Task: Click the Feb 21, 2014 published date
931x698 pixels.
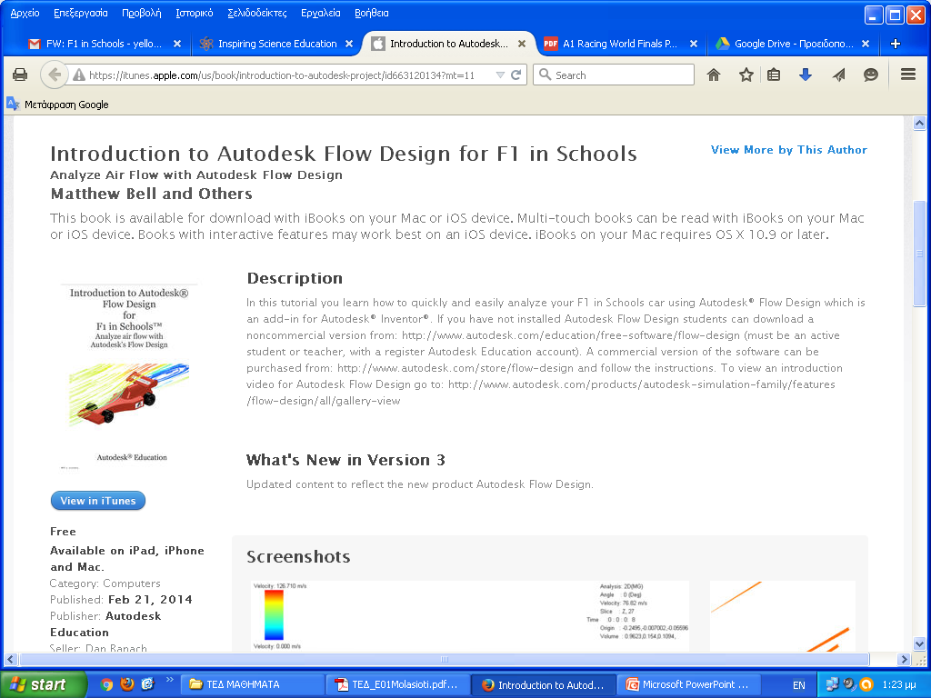Action: pyautogui.click(x=150, y=600)
